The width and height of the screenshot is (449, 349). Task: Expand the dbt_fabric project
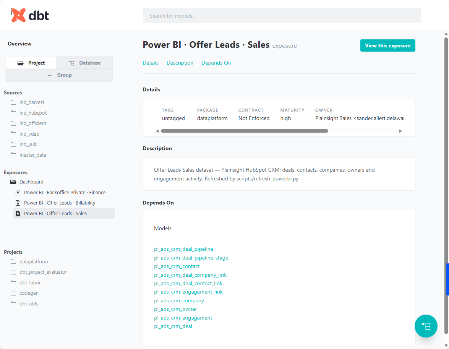pos(30,282)
